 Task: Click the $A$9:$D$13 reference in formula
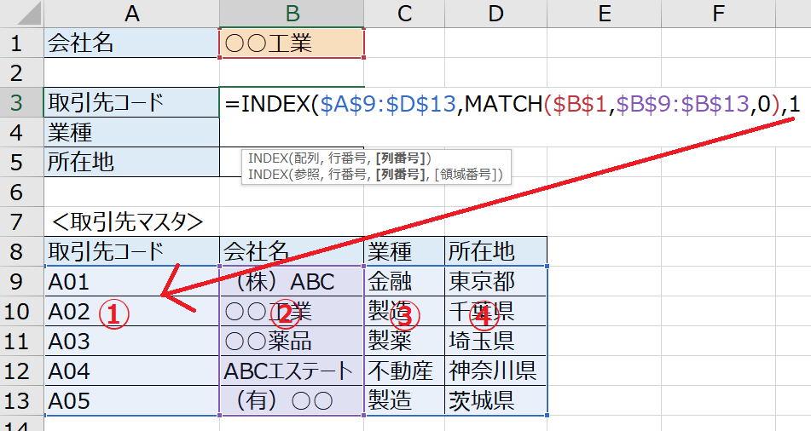pyautogui.click(x=388, y=104)
